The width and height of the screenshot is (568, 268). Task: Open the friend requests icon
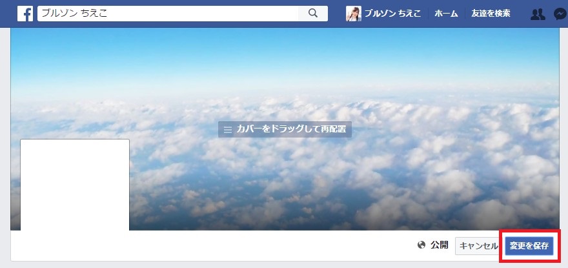click(x=538, y=14)
